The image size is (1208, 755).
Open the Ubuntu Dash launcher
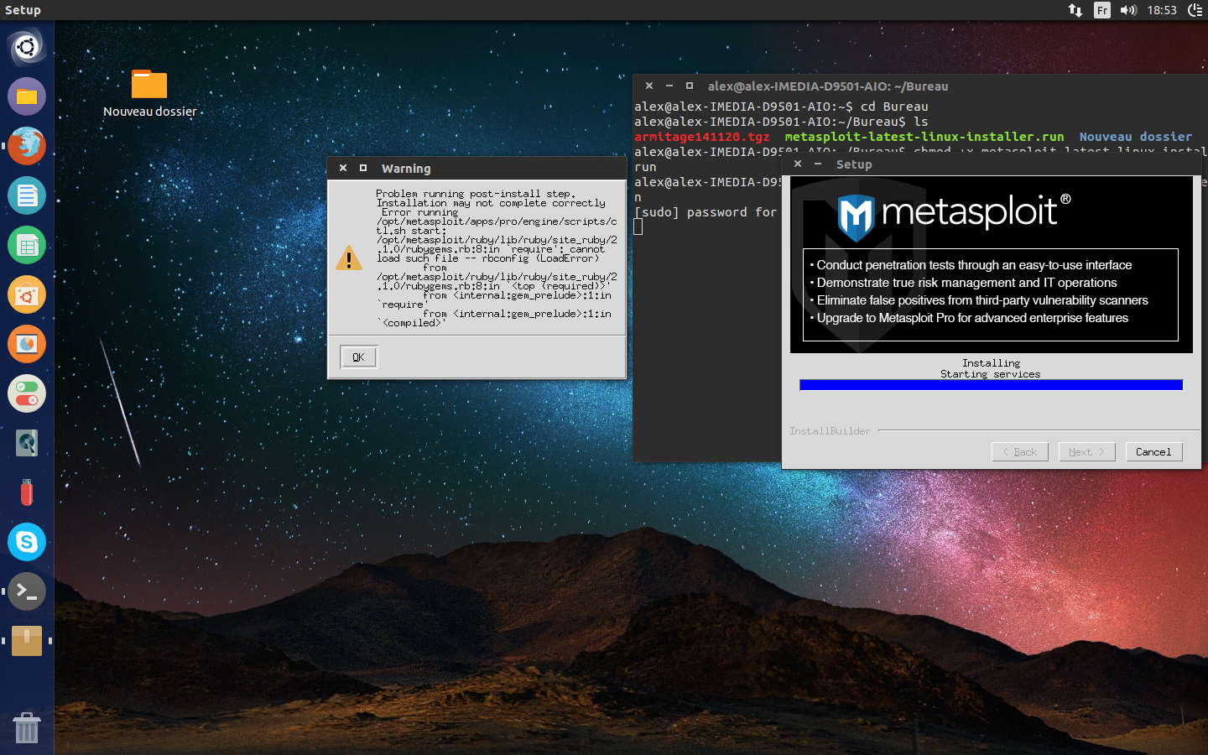click(x=27, y=47)
